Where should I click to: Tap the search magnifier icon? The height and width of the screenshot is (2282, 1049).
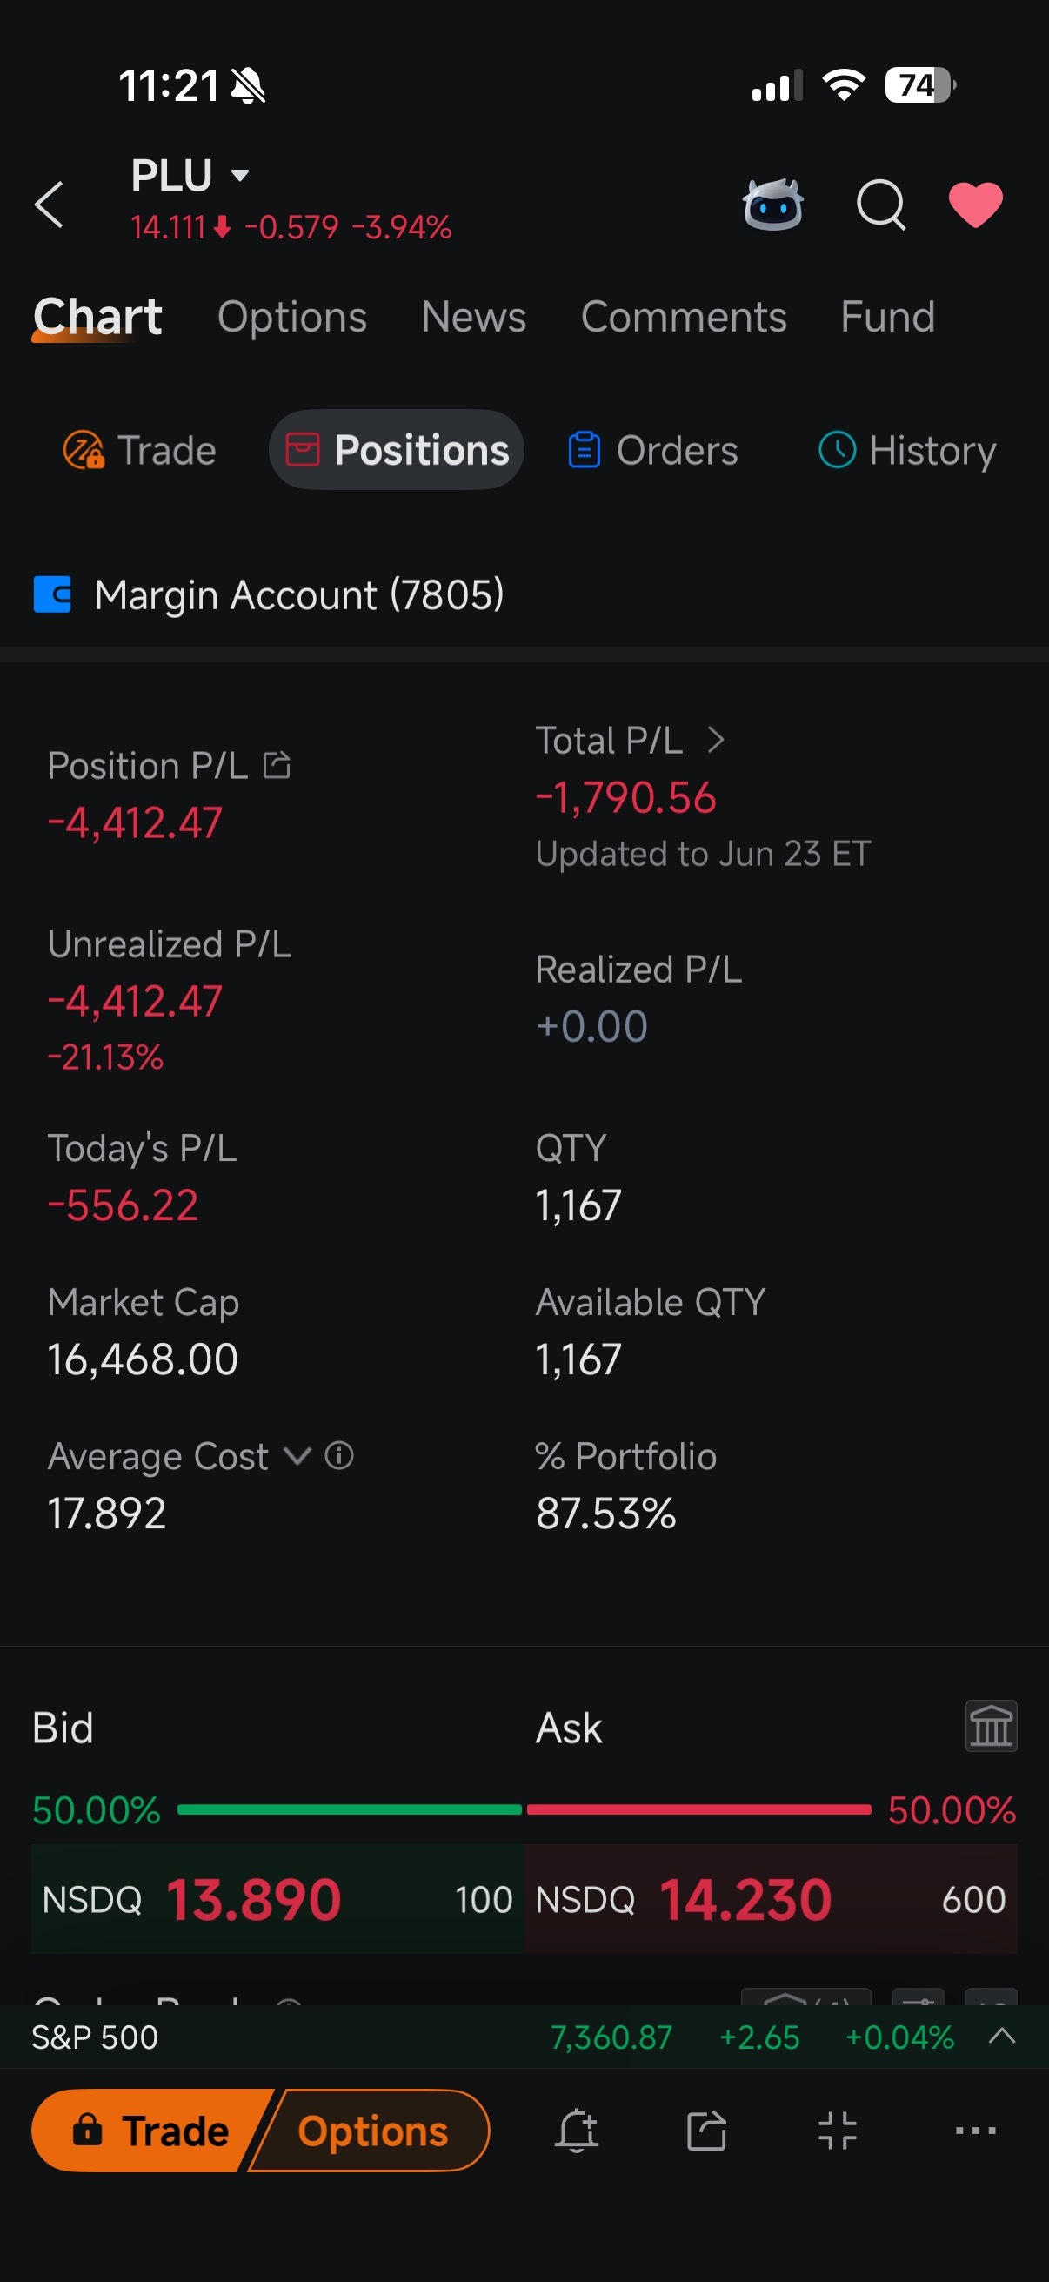point(881,205)
